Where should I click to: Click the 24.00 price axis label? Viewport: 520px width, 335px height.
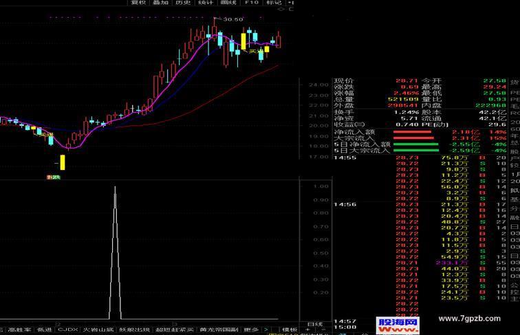pyautogui.click(x=318, y=85)
